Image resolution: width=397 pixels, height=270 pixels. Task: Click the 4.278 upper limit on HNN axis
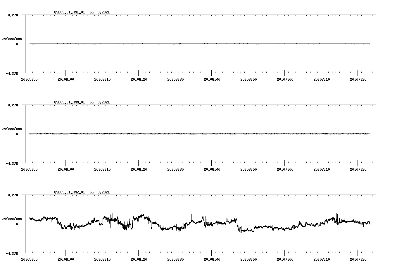point(13,105)
